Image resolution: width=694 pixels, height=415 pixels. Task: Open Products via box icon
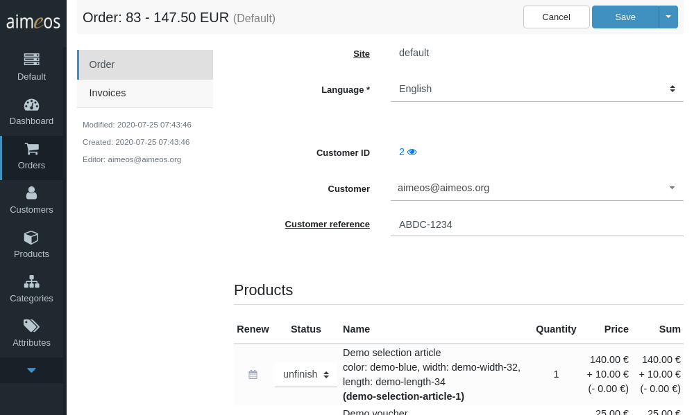click(31, 238)
